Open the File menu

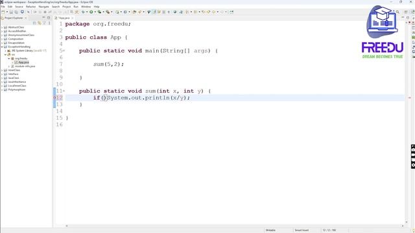pyautogui.click(x=3, y=6)
